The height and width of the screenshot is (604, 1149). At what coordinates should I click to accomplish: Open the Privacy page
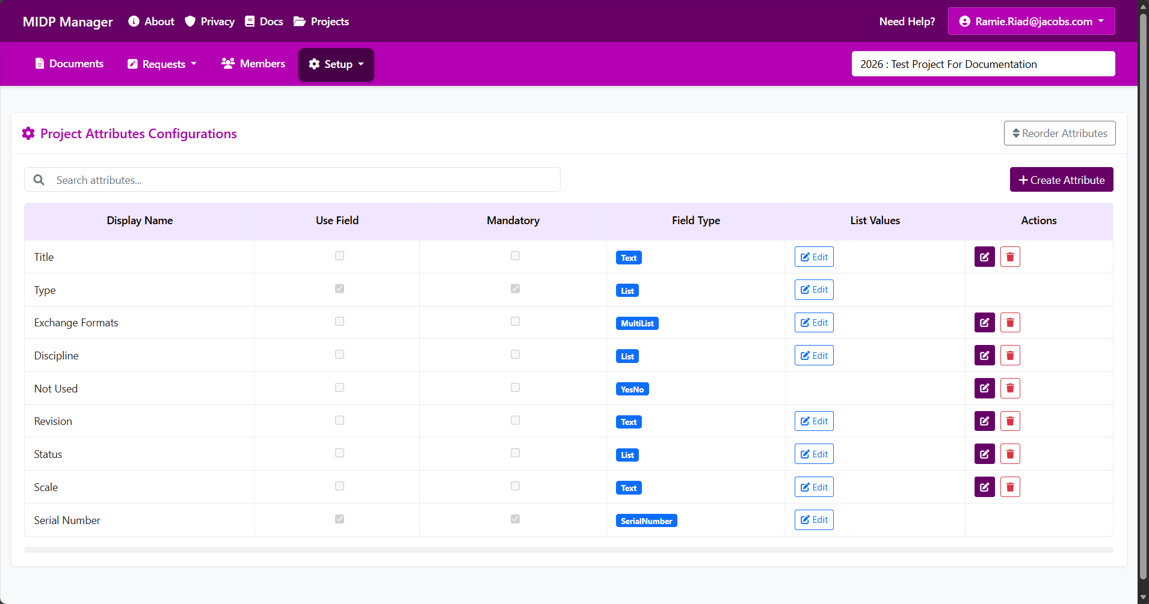coord(209,22)
